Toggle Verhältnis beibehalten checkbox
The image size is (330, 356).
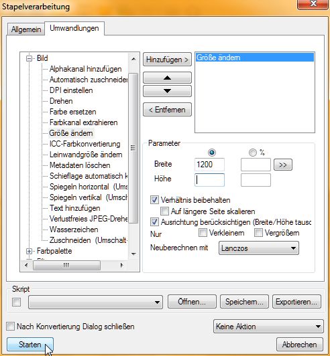click(x=154, y=200)
